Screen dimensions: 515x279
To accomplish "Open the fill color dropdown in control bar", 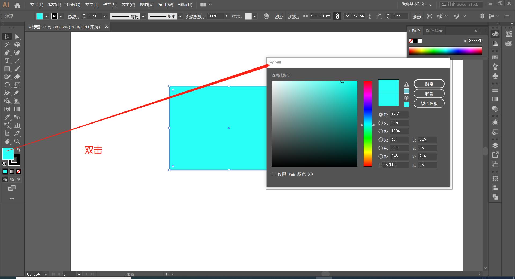I will click(x=46, y=16).
